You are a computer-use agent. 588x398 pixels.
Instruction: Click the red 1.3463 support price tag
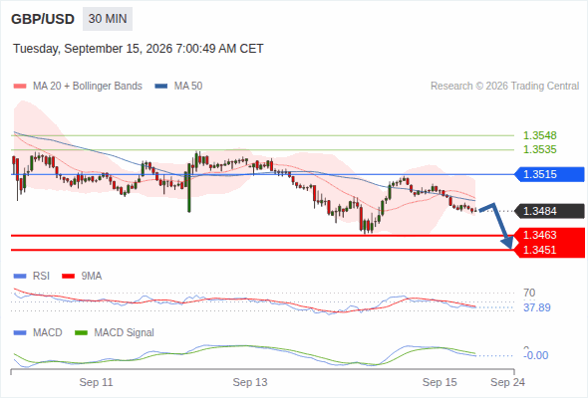pos(549,235)
